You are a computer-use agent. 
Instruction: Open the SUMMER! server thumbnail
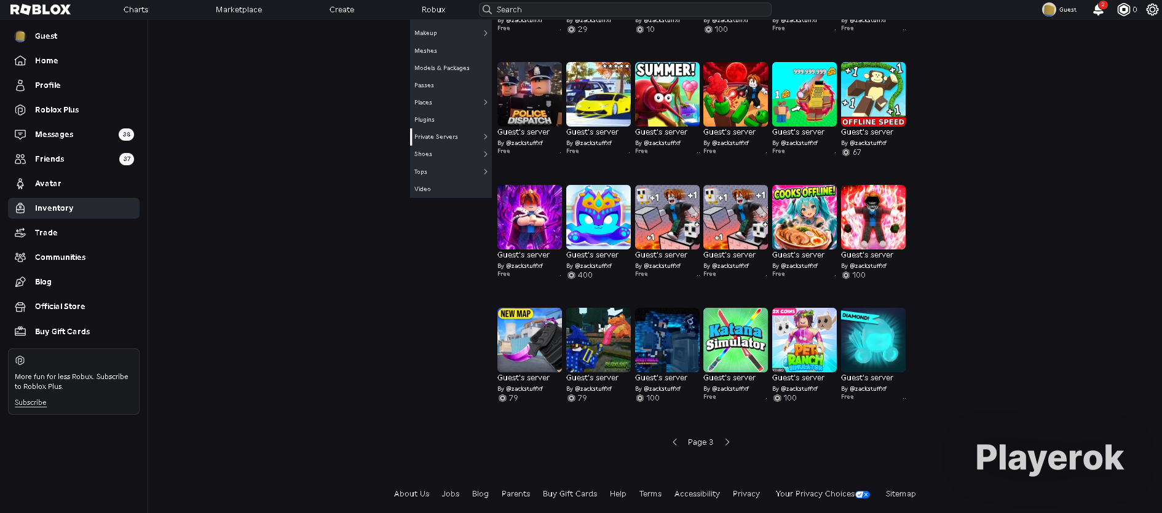667,94
